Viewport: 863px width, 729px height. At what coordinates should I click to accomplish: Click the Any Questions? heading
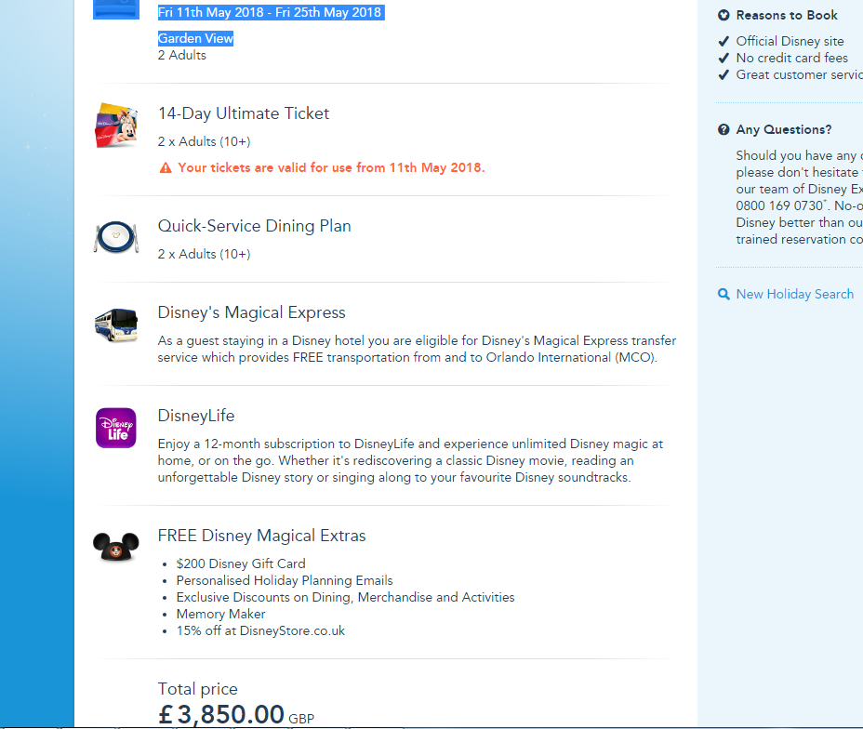pyautogui.click(x=784, y=130)
